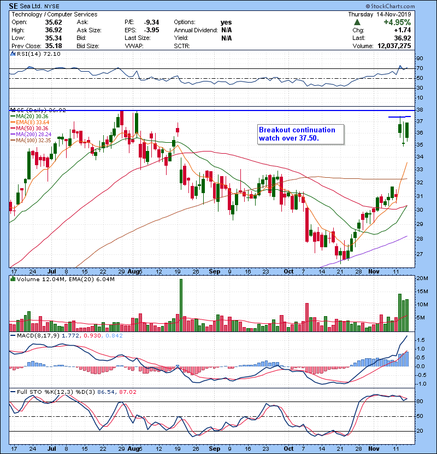This screenshot has width=437, height=454.
Task: Click the RSI(14) 72.10 panel label
Action: click(x=39, y=54)
